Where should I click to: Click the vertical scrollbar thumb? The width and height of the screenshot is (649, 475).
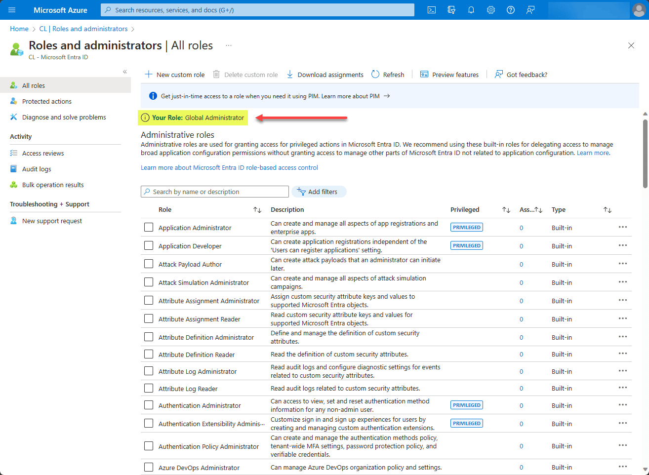coord(645,153)
